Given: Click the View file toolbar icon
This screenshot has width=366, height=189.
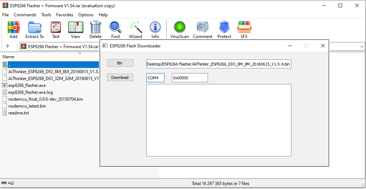Looking at the screenshot, I should (75, 27).
